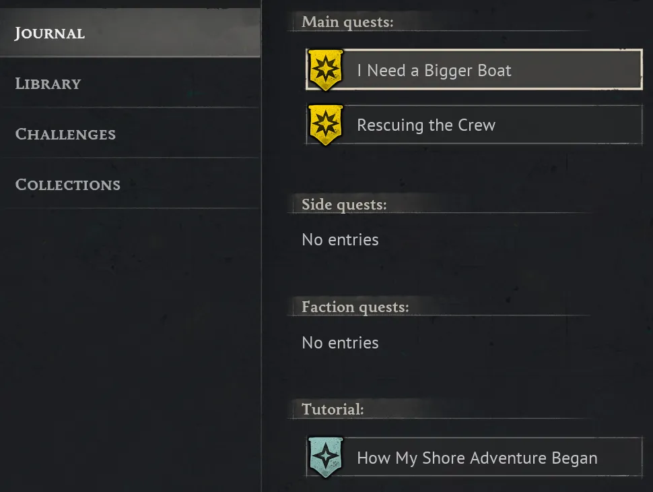
Task: Select the Rescuing the Crew quest title
Action: point(426,125)
